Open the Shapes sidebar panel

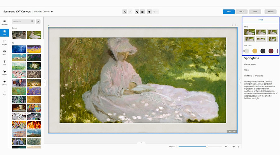click(x=4, y=73)
